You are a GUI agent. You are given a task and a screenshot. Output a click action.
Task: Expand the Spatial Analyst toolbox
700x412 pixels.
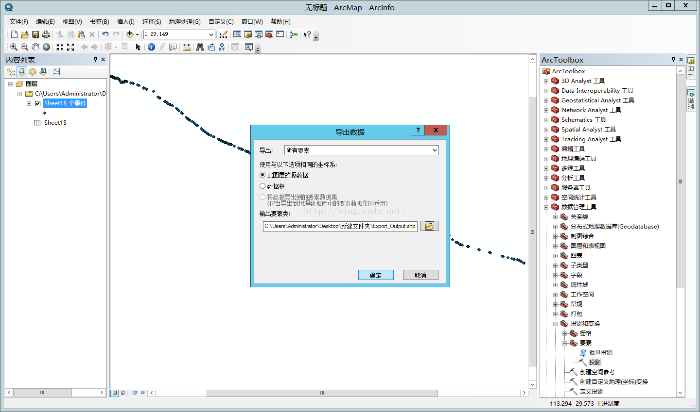coord(546,130)
